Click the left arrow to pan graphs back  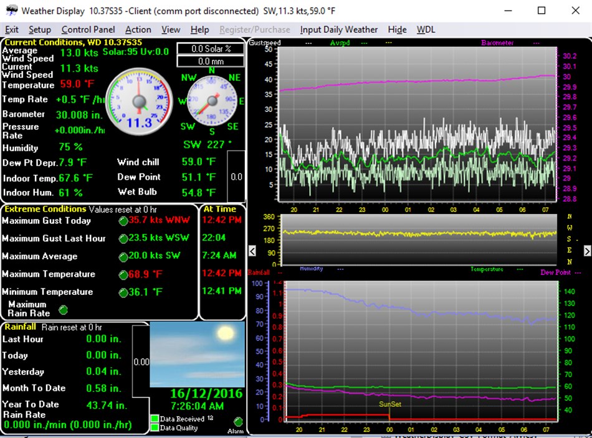tap(252, 251)
